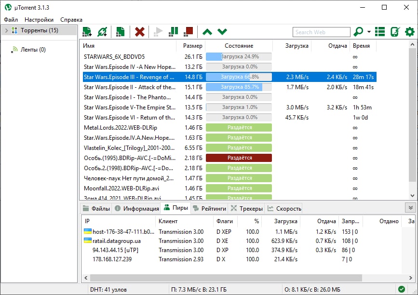Screen dimensions: 418x295
Task: Switch to the Скорость tab
Action: point(284,208)
